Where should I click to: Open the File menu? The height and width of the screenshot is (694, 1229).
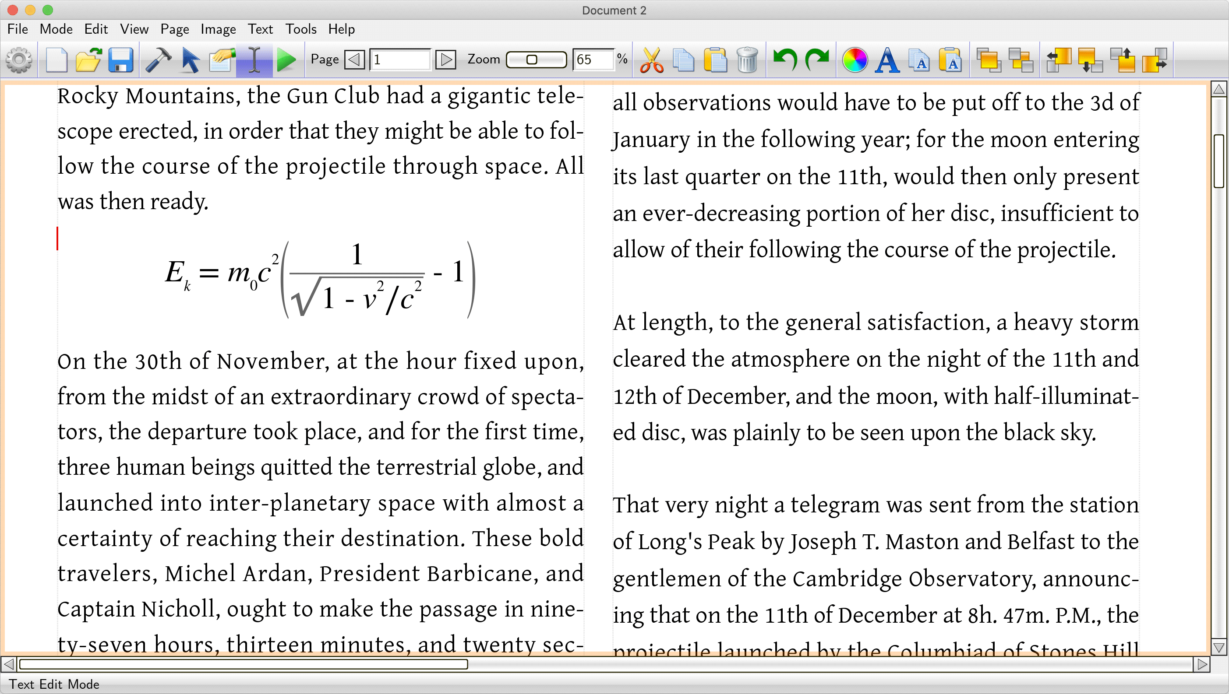pos(18,29)
